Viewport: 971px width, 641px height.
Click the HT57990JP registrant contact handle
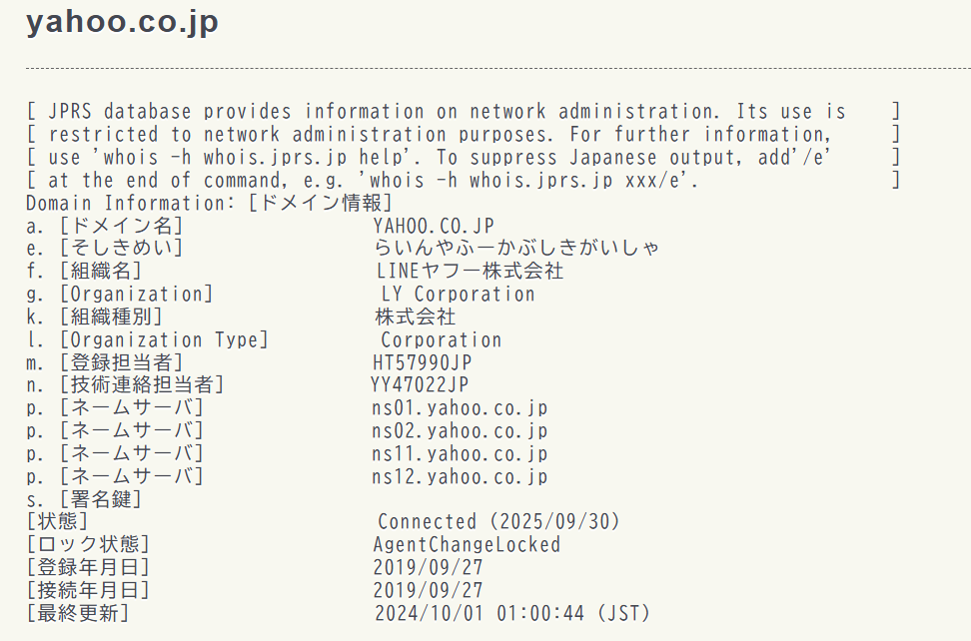423,362
